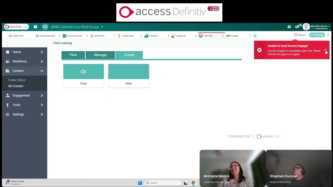Select the Content sidebar item
The height and width of the screenshot is (187, 333).
(18, 71)
